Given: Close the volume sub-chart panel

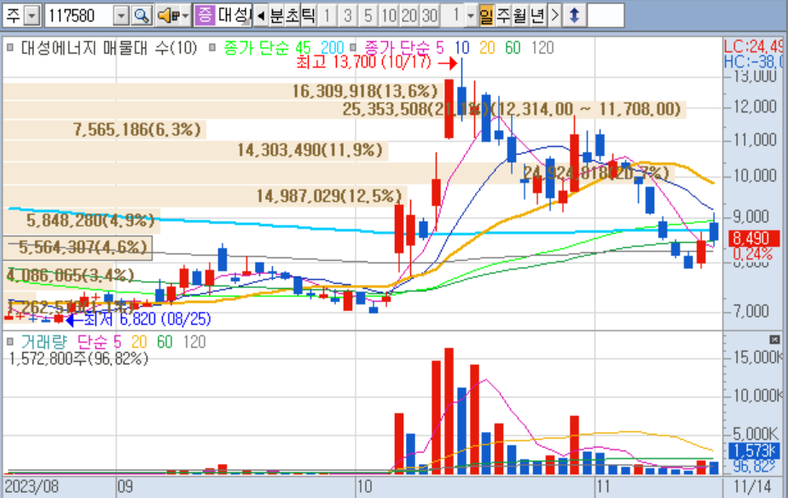Looking at the screenshot, I should (x=774, y=340).
